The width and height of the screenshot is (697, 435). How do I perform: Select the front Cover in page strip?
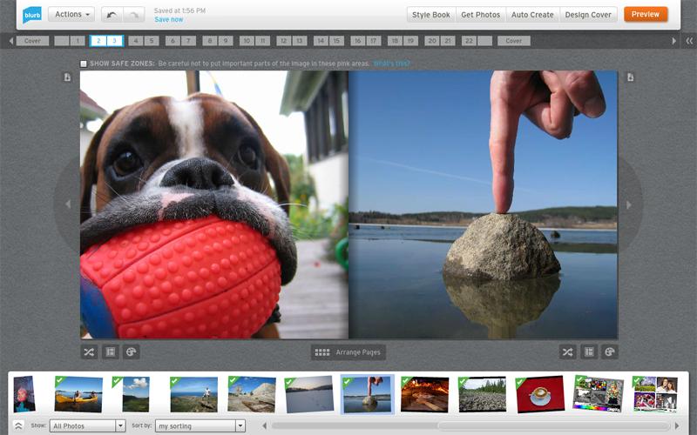[32, 41]
